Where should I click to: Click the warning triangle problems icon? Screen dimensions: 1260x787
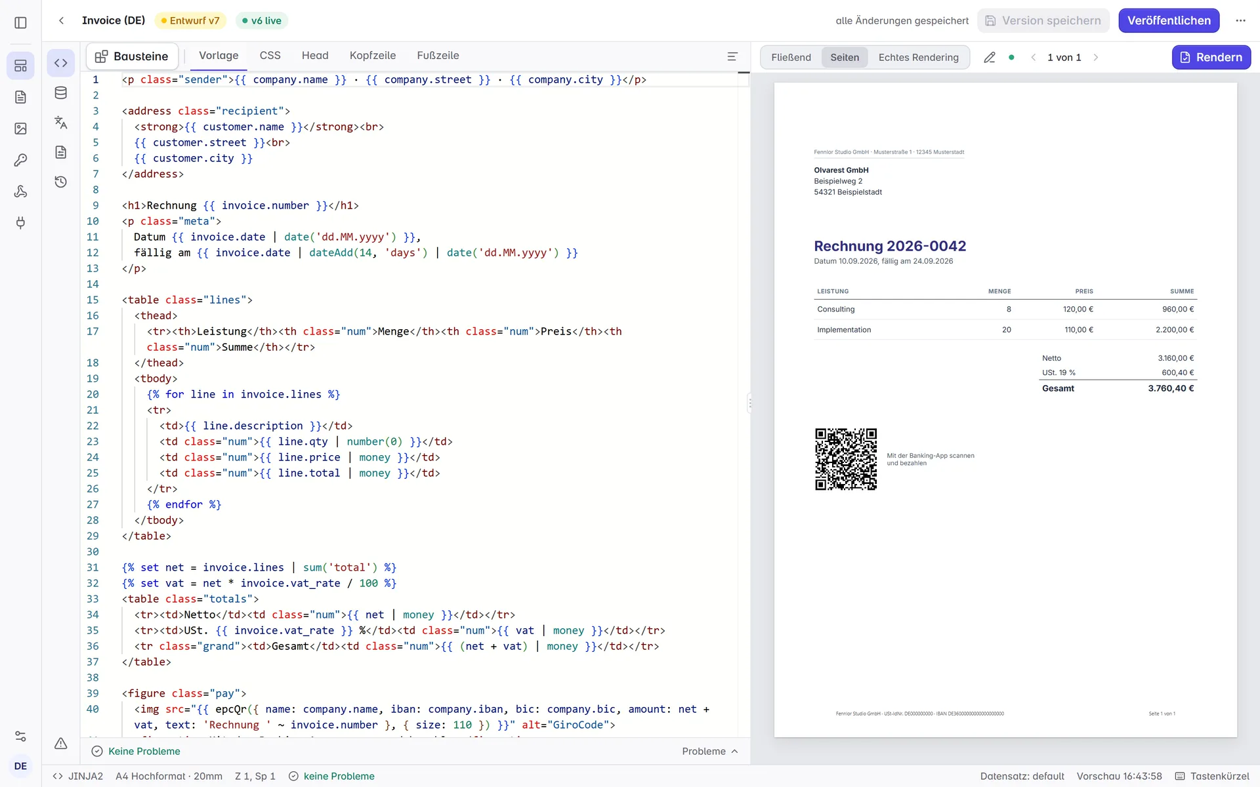[x=61, y=743]
